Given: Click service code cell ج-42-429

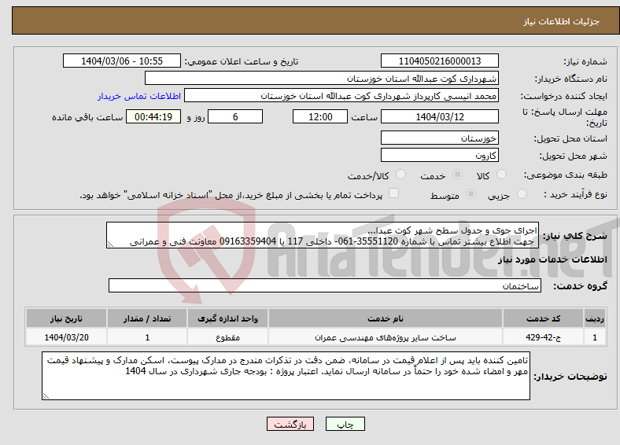Looking at the screenshot, I should tap(544, 337).
